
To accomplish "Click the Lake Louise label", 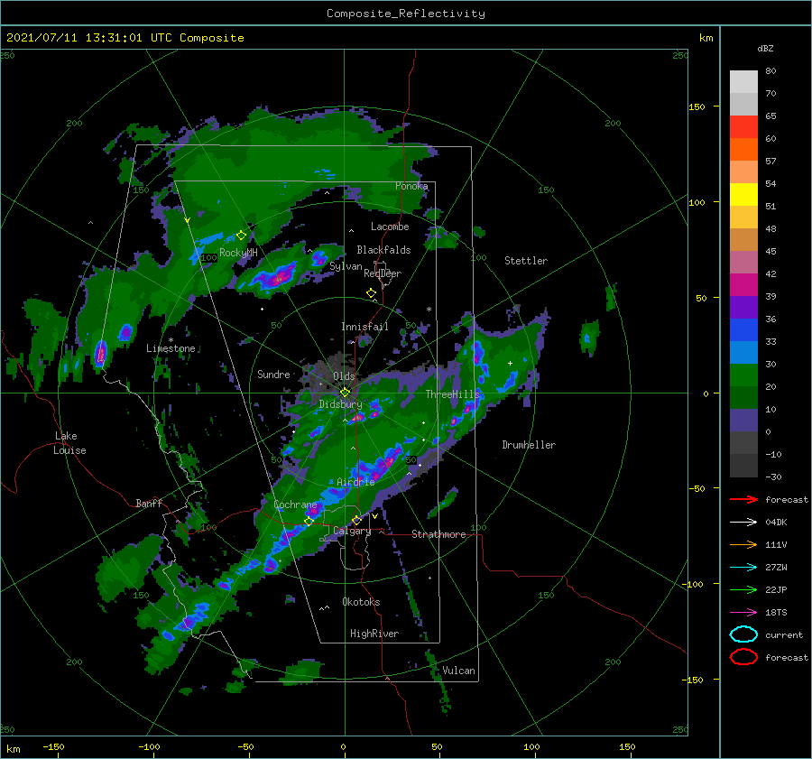I will tap(69, 443).
